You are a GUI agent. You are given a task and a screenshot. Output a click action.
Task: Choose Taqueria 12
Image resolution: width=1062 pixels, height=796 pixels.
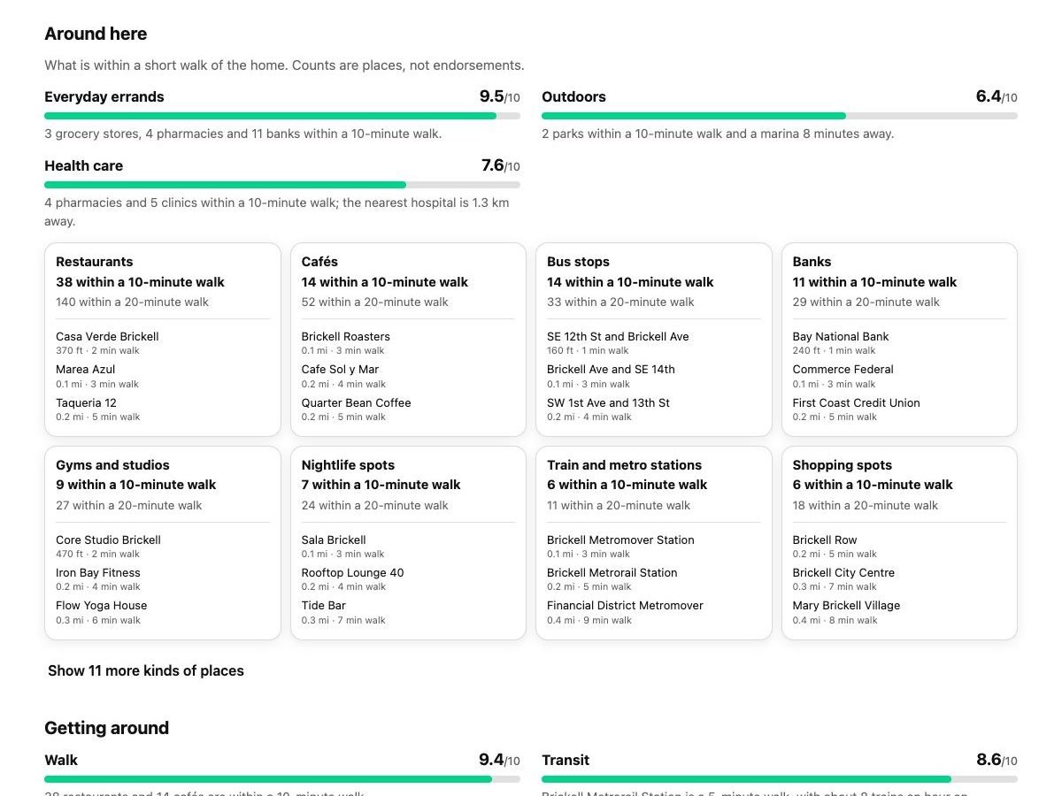86,402
